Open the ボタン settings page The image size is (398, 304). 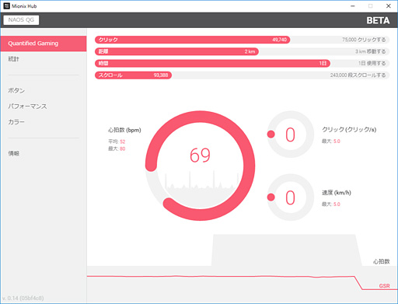16,90
